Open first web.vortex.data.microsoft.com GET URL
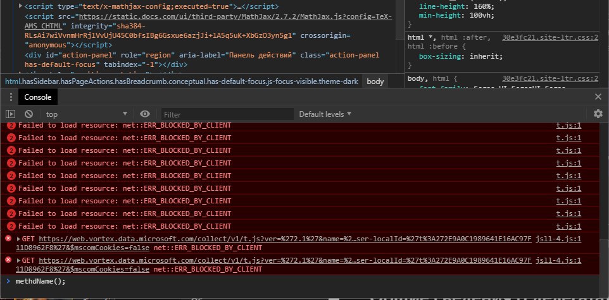Image resolution: width=609 pixels, height=300 pixels. point(285,239)
